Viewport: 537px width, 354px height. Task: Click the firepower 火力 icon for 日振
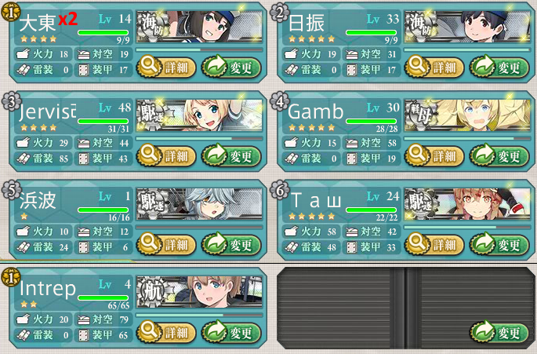point(291,54)
